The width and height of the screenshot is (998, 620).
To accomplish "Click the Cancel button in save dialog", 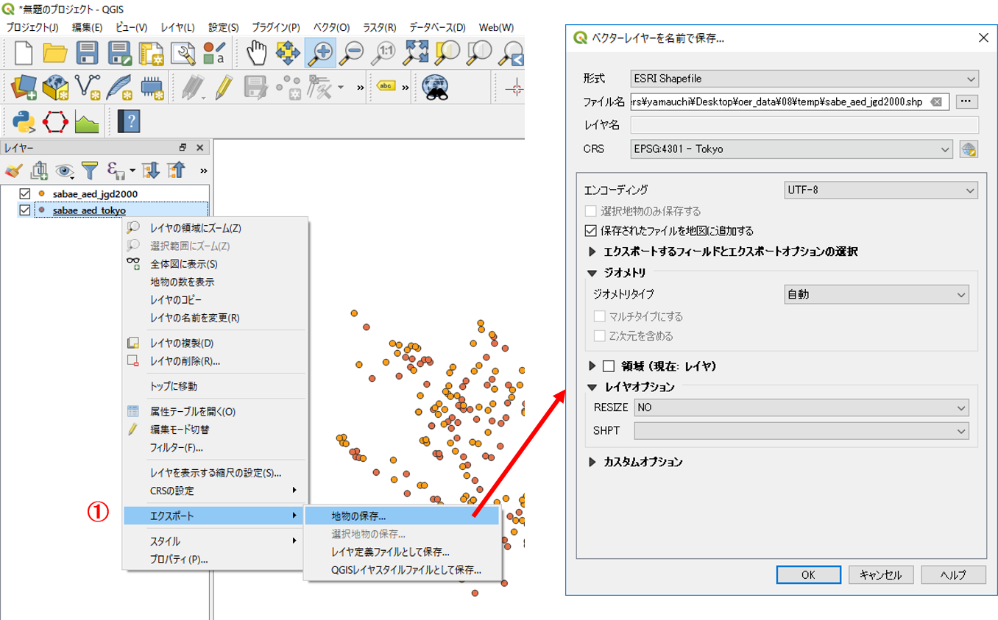I will pos(881,575).
